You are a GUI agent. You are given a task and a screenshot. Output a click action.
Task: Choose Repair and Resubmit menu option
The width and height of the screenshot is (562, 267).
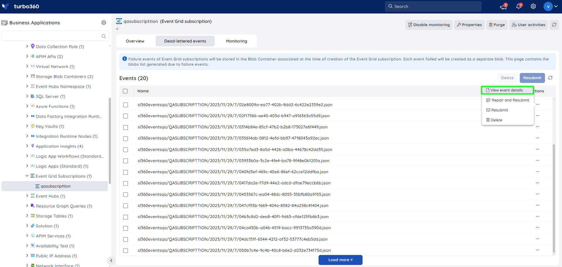pos(507,100)
